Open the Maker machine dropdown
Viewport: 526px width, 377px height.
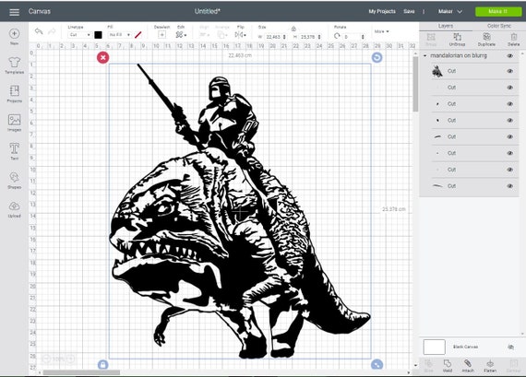(450, 11)
